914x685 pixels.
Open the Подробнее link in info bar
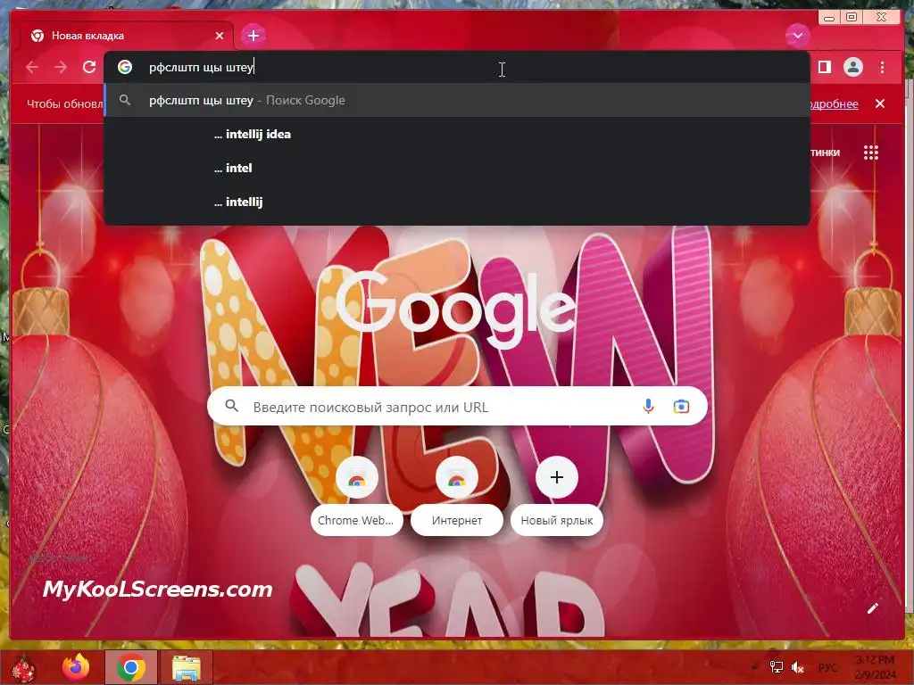[x=834, y=103]
